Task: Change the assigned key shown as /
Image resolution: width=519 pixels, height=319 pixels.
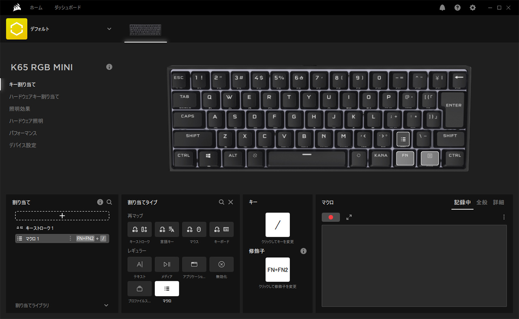Action: click(x=278, y=225)
